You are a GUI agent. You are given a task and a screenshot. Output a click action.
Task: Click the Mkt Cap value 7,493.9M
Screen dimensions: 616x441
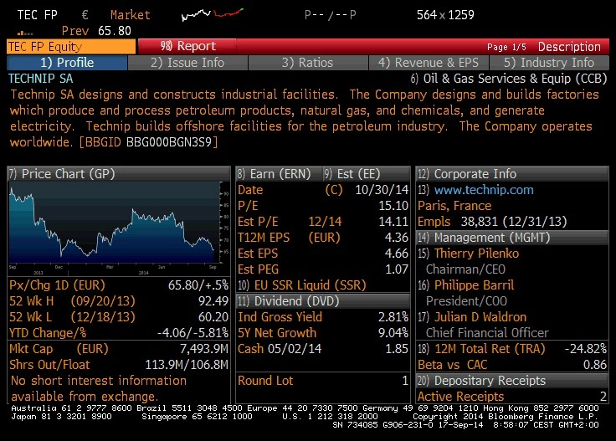(x=204, y=349)
